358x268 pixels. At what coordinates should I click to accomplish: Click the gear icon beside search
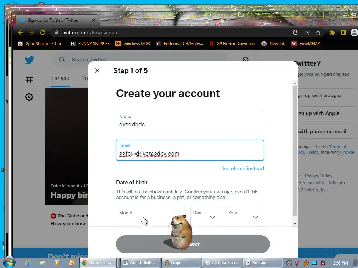tap(245, 59)
